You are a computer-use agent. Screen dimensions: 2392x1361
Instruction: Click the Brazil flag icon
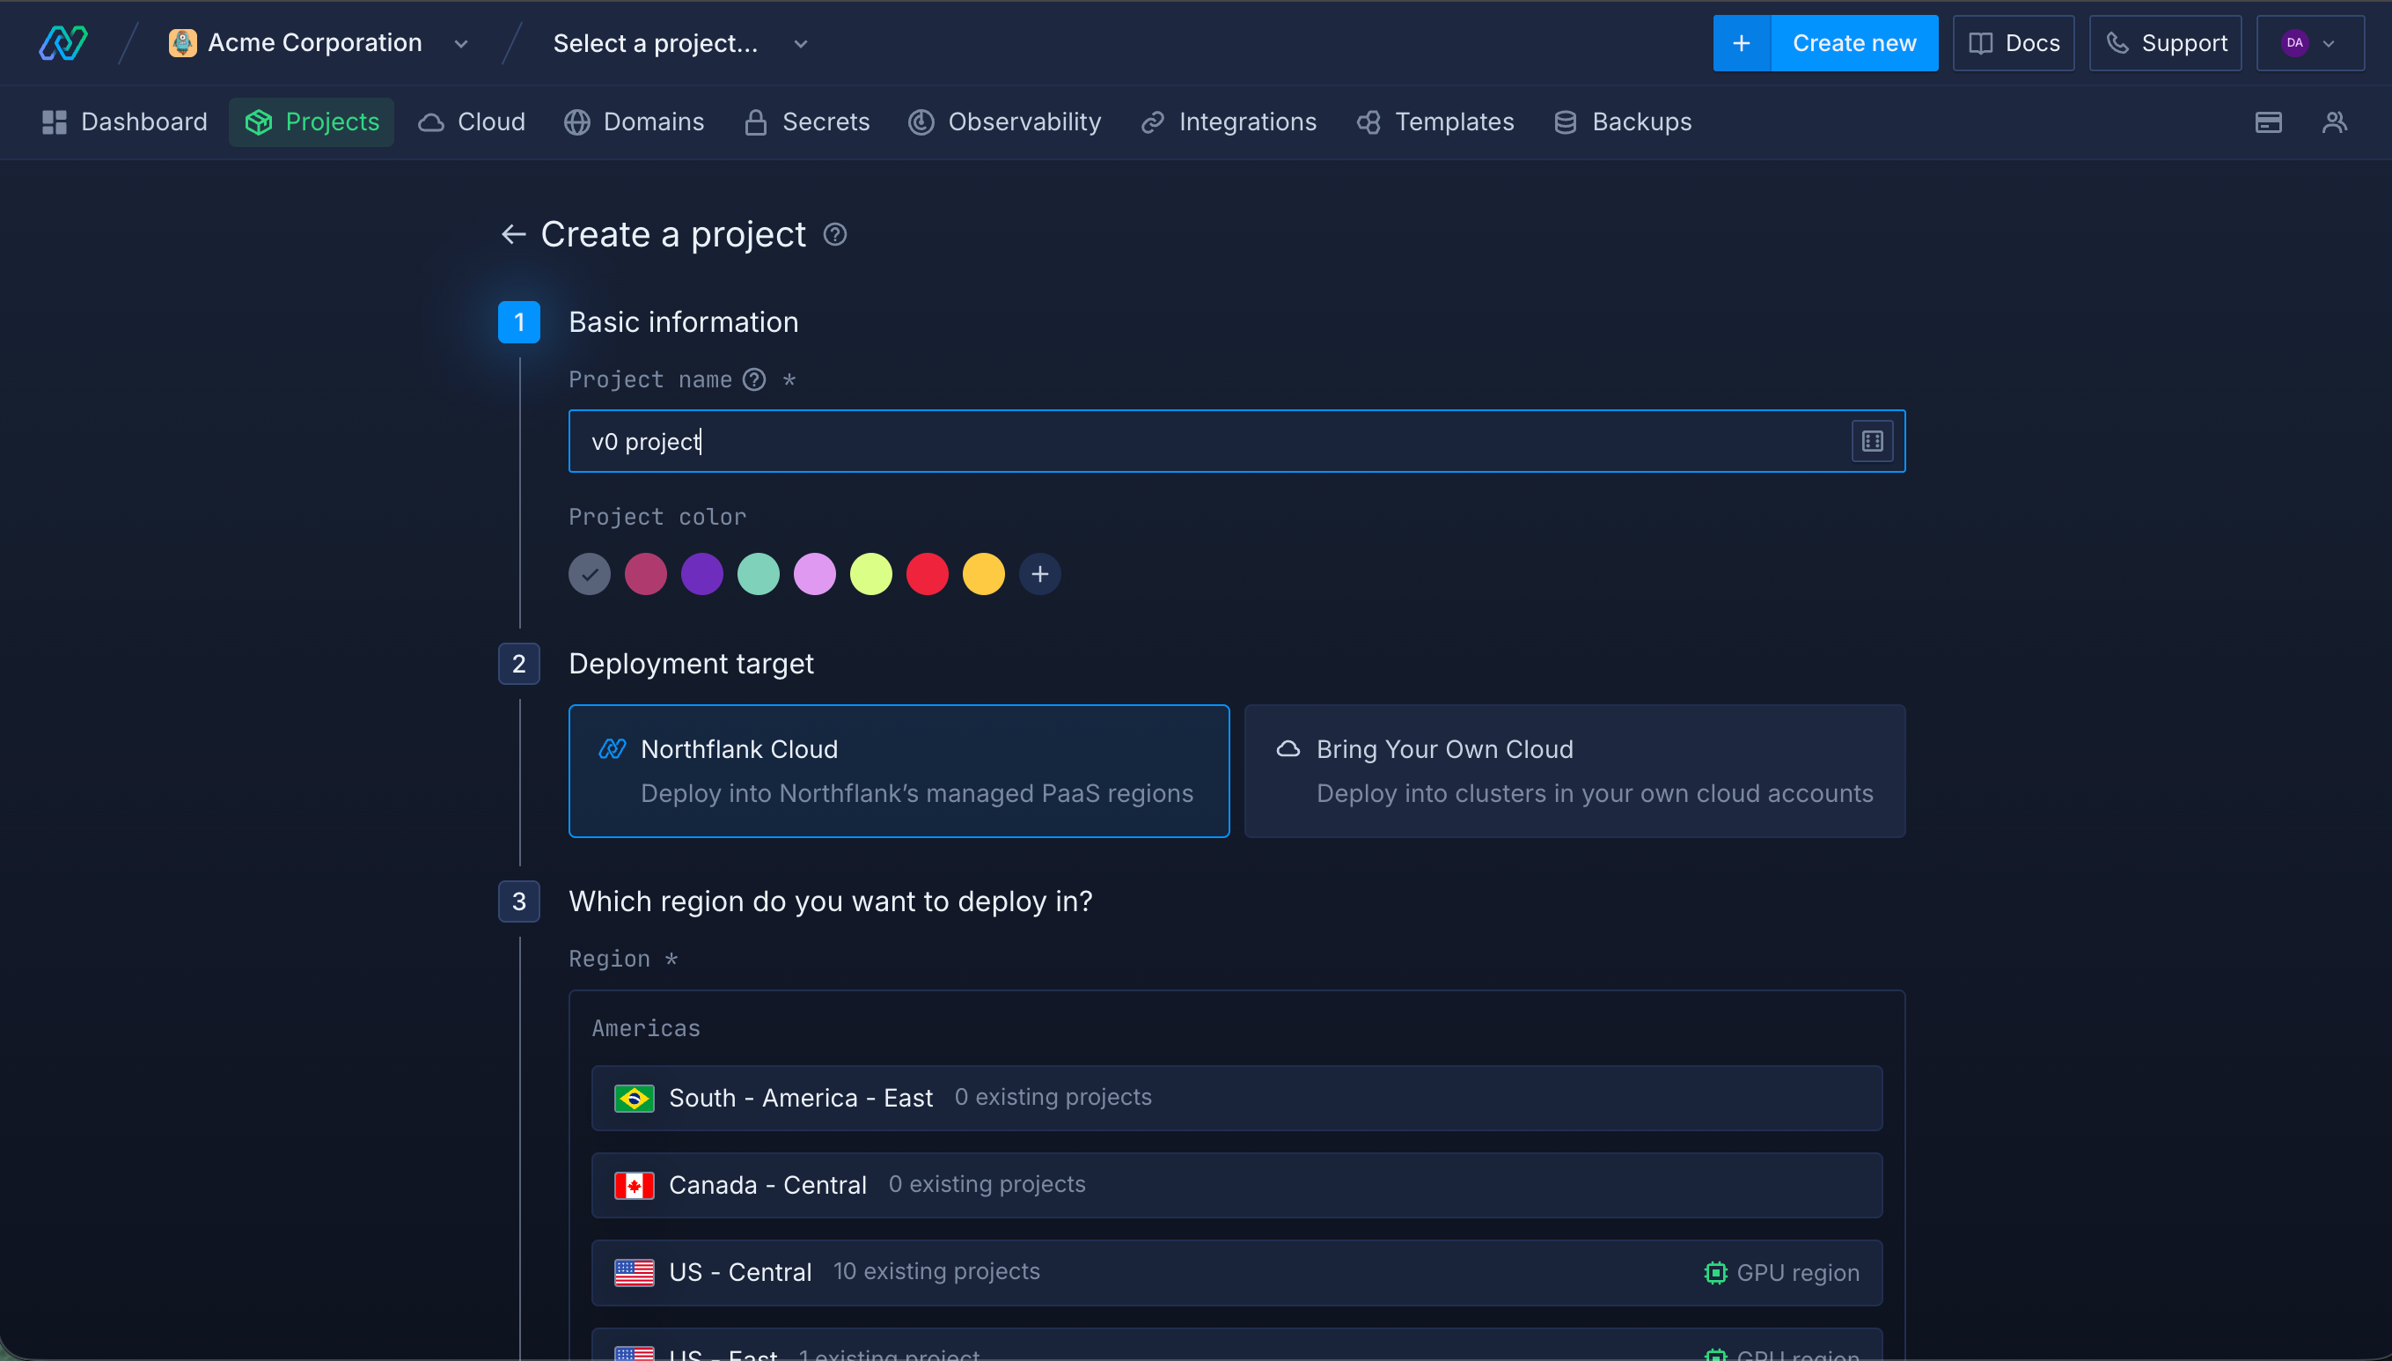[635, 1099]
